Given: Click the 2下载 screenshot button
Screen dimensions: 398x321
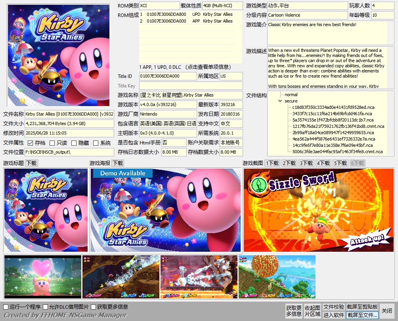Looking at the screenshot, I should [289, 163].
